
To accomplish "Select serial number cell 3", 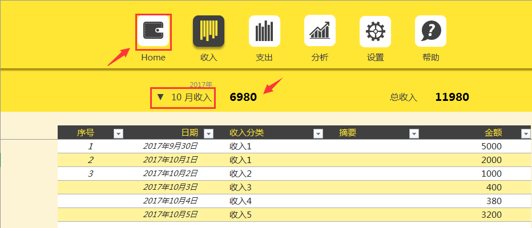I will [91, 174].
